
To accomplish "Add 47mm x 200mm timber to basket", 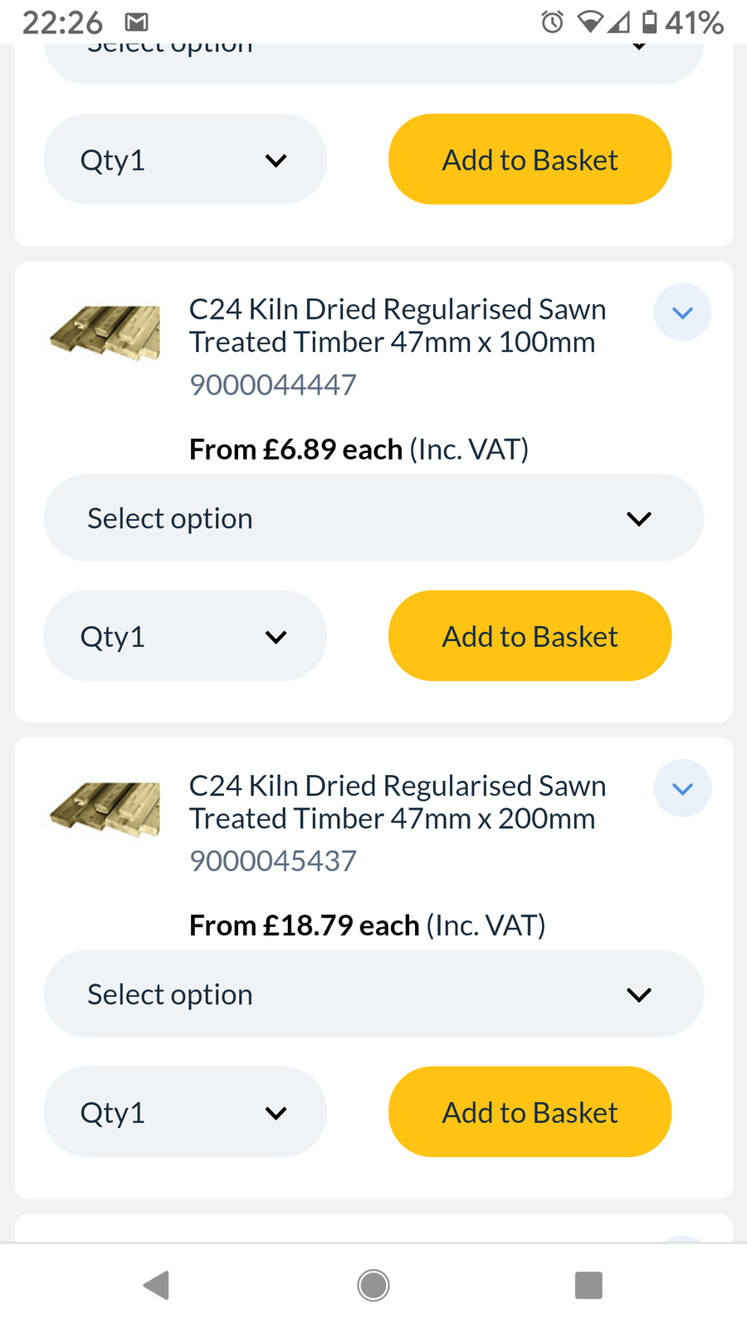I will tap(530, 1112).
